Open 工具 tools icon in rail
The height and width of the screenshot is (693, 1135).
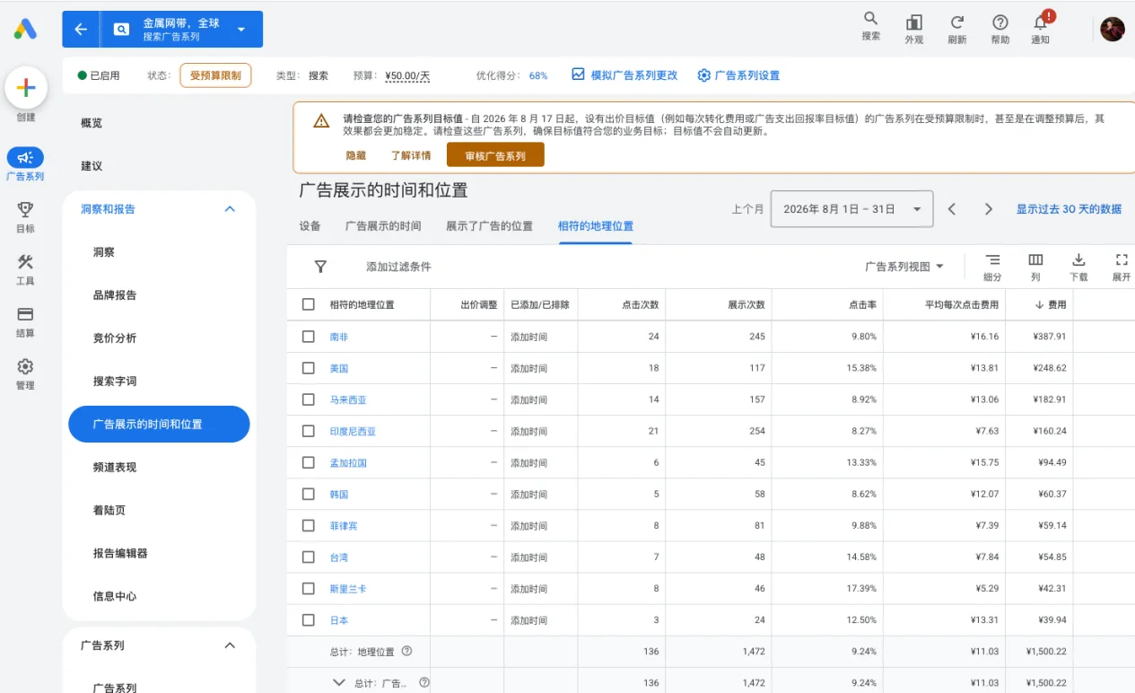(x=25, y=261)
